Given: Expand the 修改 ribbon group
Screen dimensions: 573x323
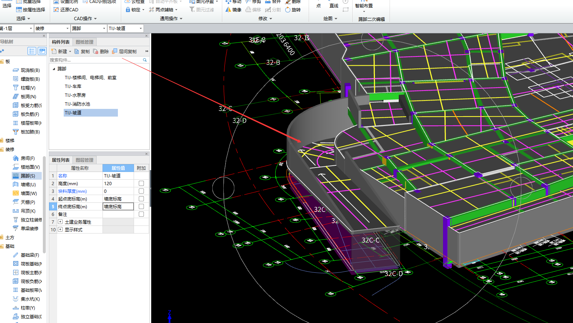Looking at the screenshot, I should point(265,18).
